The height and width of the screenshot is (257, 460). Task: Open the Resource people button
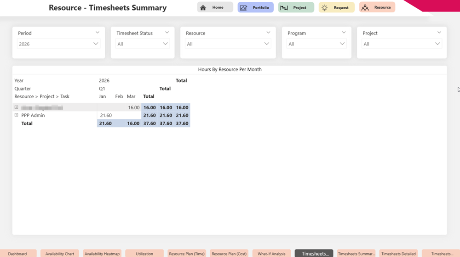377,7
